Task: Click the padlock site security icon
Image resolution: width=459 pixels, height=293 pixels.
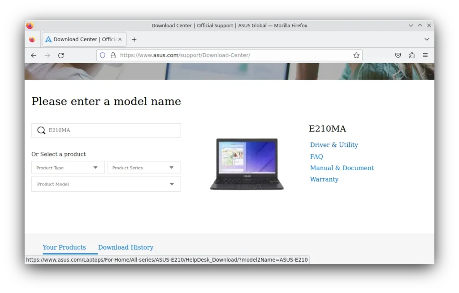Action: point(113,56)
